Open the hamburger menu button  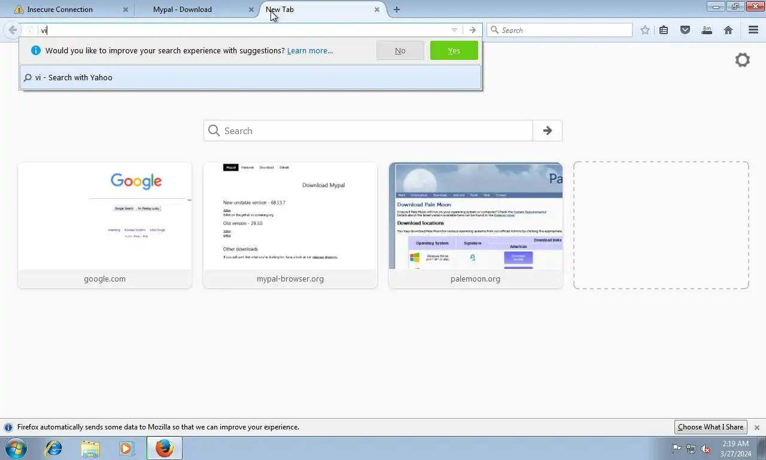coord(753,30)
